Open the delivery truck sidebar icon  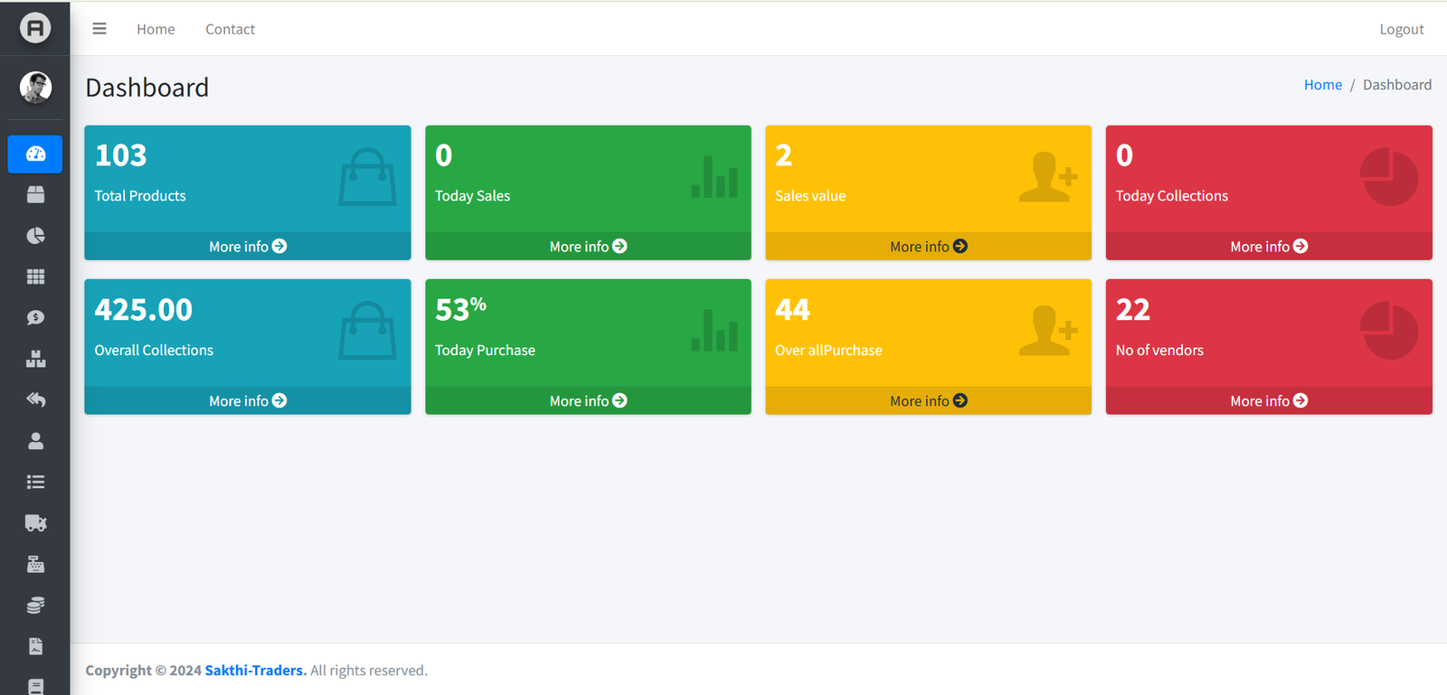coord(35,522)
